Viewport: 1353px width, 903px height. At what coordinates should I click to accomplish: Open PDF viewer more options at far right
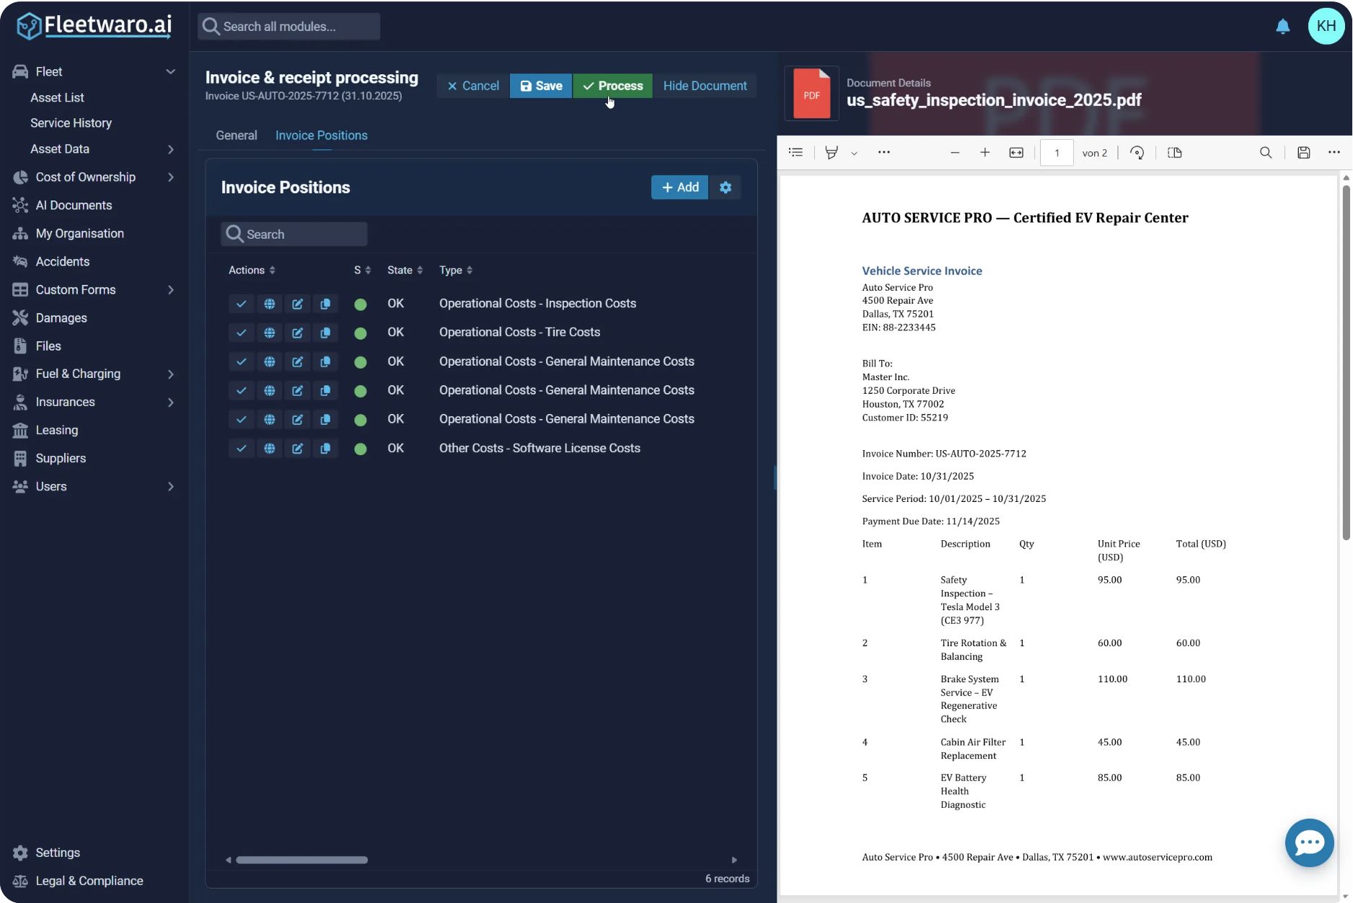click(1334, 153)
